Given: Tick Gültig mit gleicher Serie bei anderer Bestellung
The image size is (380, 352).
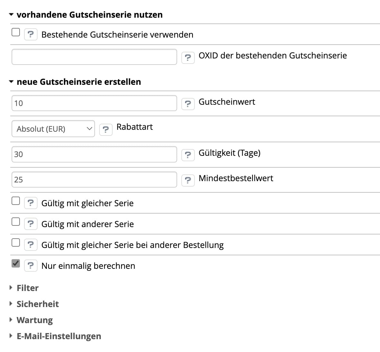Looking at the screenshot, I should [x=16, y=242].
